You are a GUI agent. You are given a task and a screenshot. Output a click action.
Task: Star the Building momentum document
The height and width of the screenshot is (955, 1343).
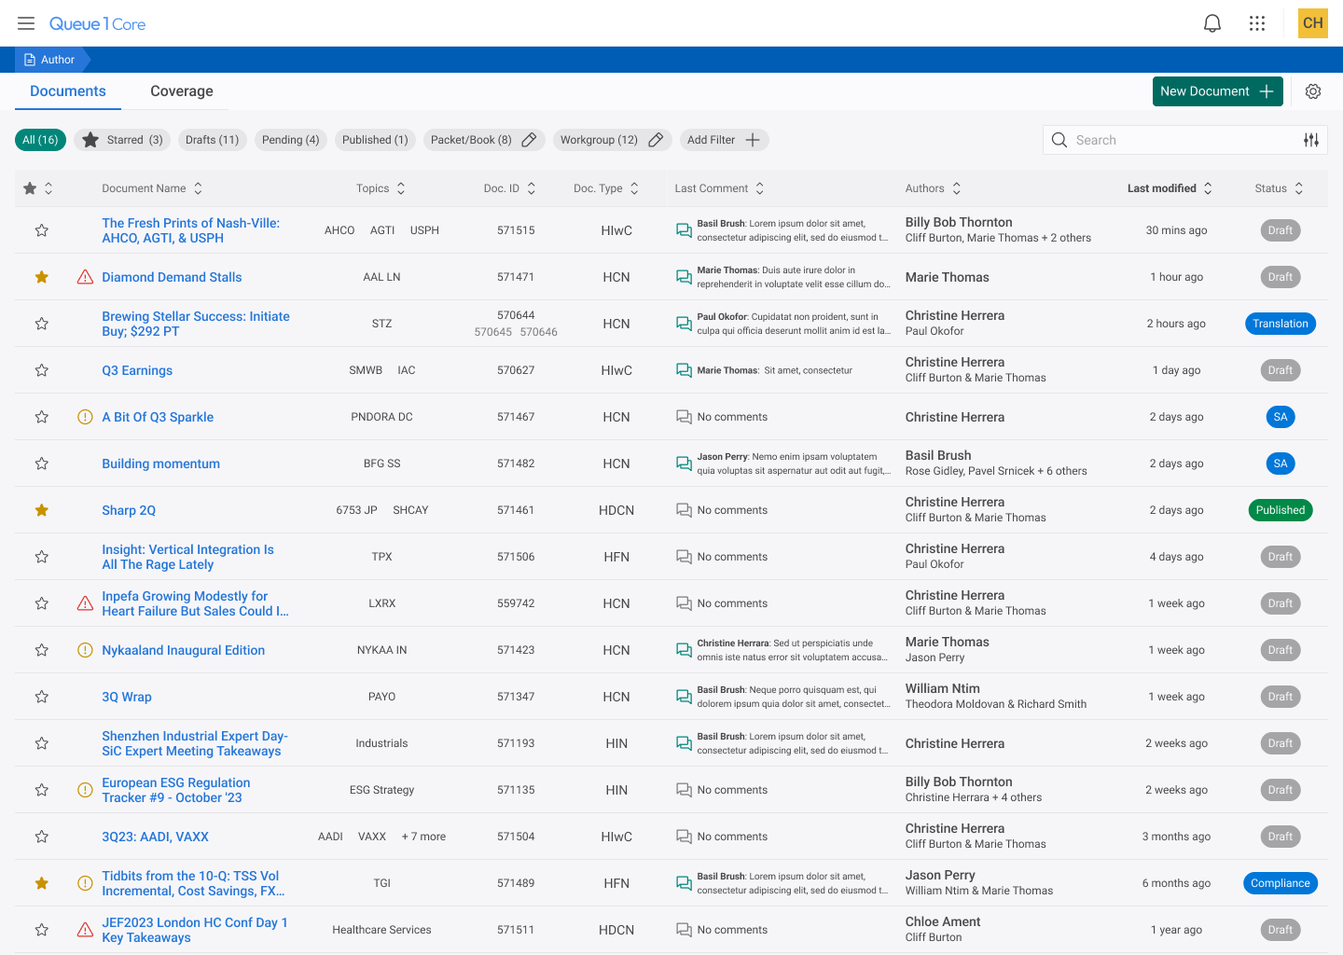42,464
